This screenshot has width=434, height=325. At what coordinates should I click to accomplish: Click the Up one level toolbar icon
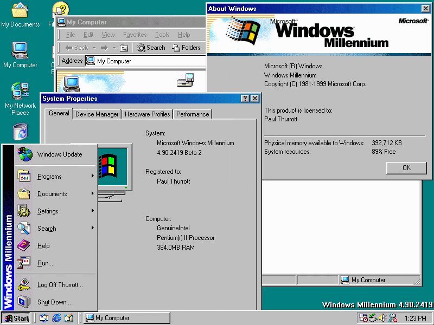123,48
